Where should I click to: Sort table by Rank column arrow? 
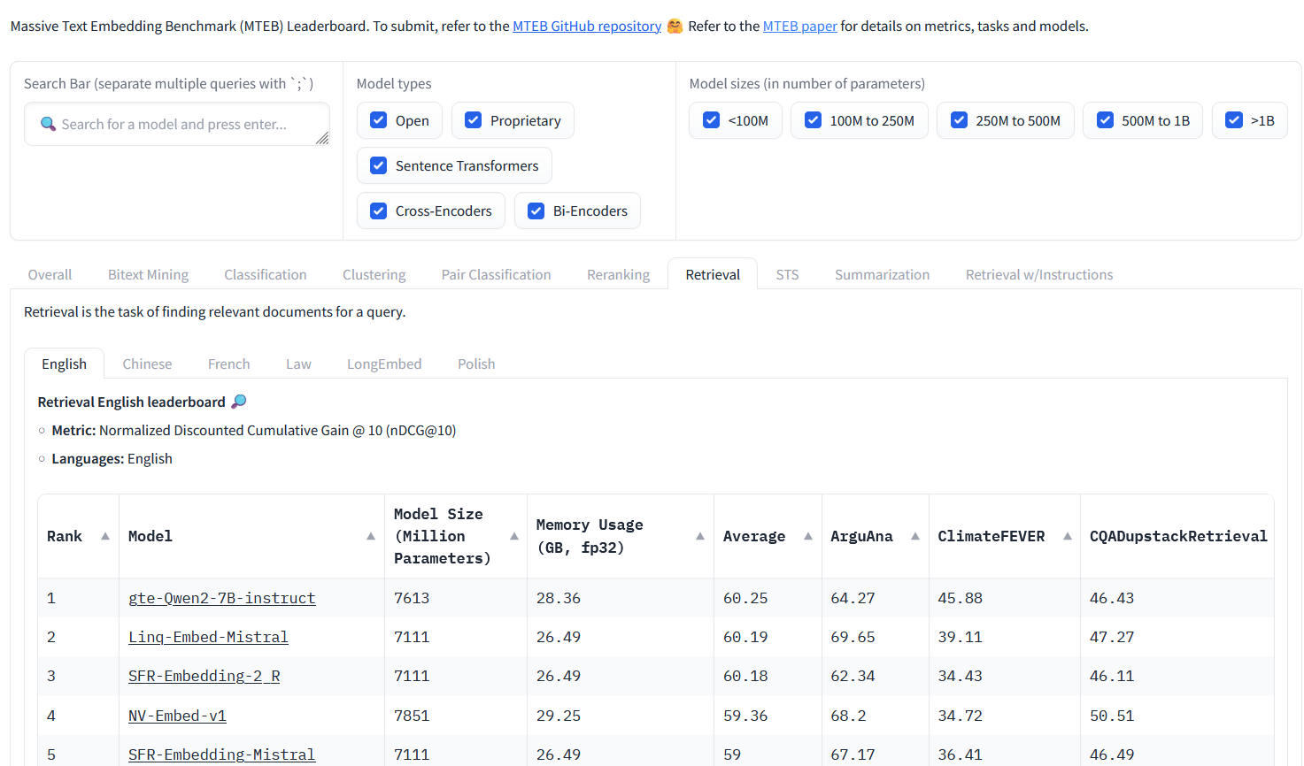coord(105,536)
